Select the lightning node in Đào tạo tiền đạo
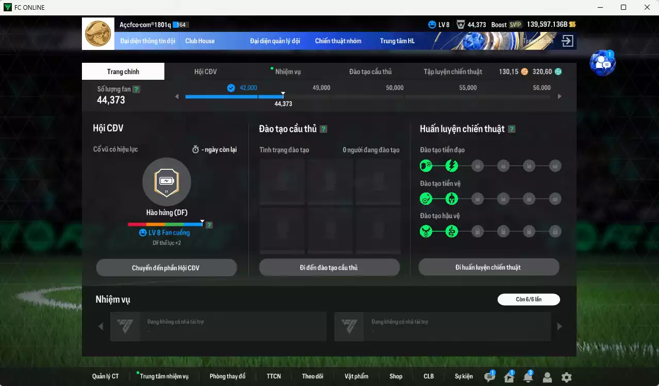The height and width of the screenshot is (386, 659). [452, 166]
